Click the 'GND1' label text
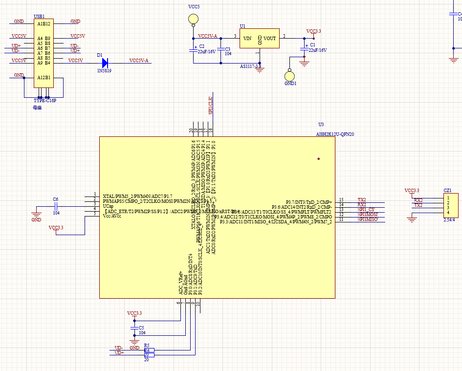This screenshot has width=462, height=371. click(290, 84)
